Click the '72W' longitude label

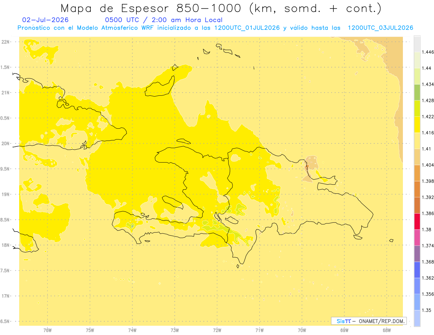pos(217,330)
